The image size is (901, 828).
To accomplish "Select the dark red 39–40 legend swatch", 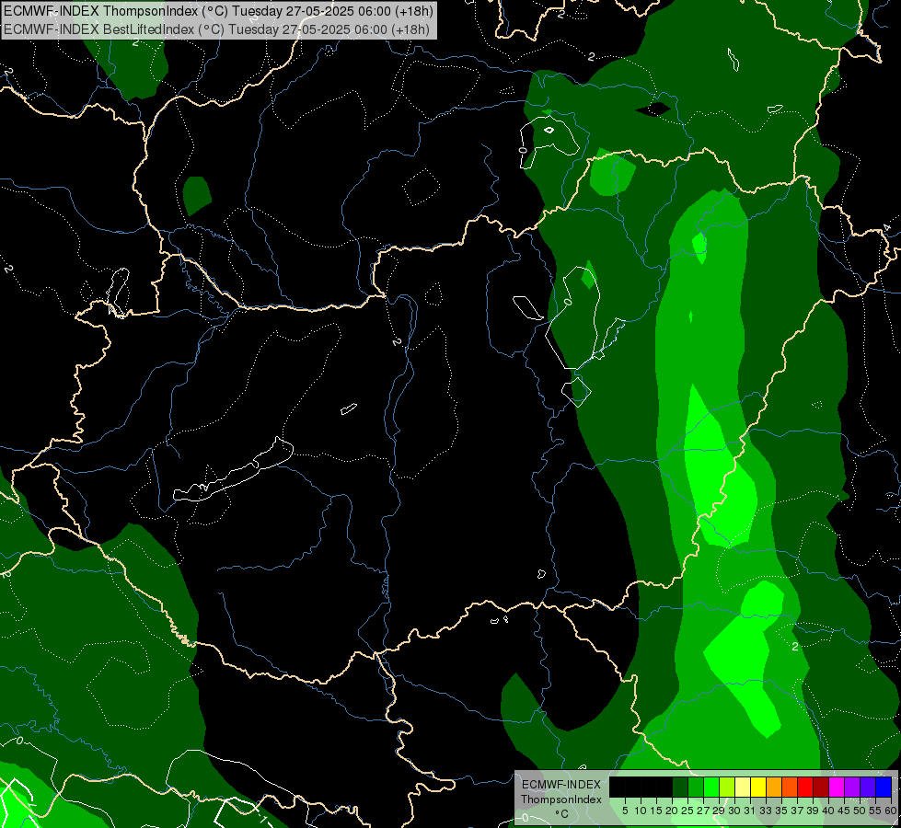I will (x=821, y=787).
